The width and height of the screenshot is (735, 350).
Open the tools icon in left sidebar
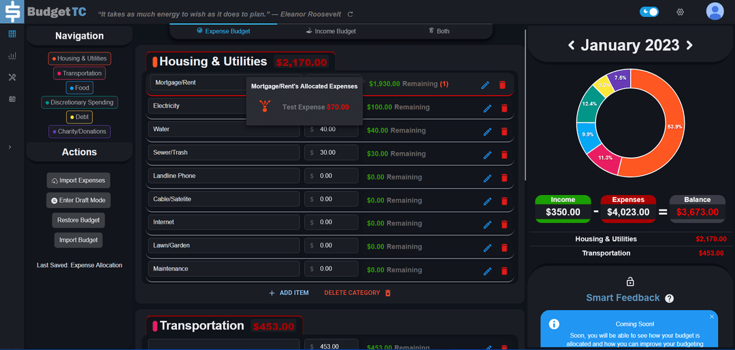(12, 77)
